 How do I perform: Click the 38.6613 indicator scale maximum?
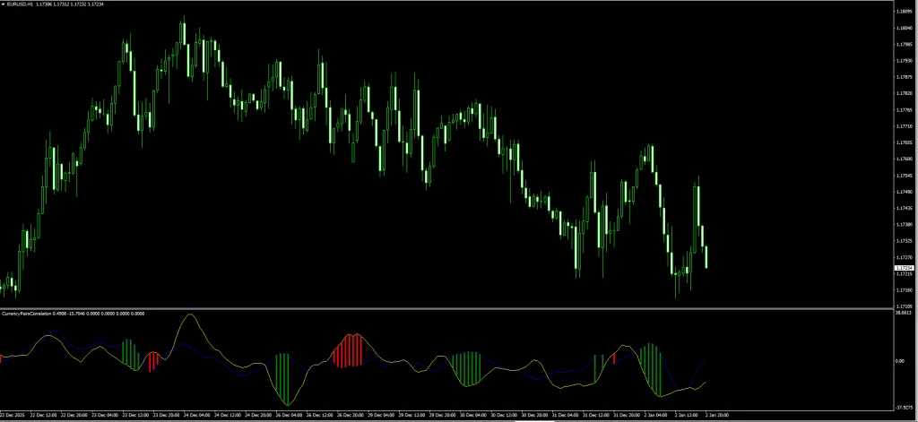[x=904, y=313]
